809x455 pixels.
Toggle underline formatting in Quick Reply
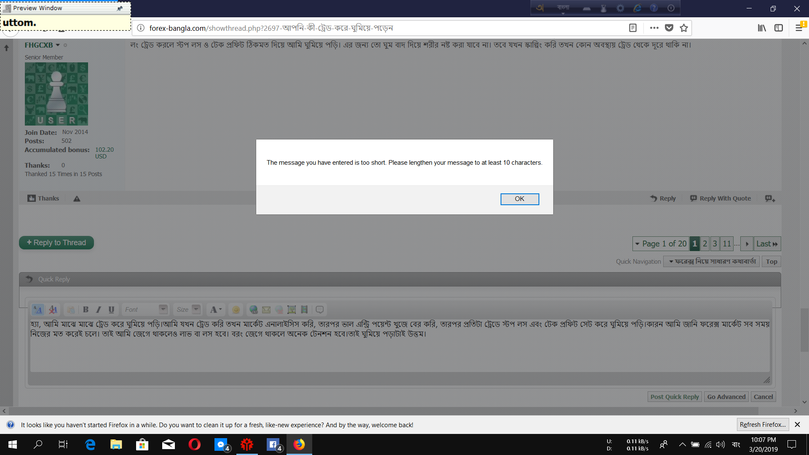(111, 310)
